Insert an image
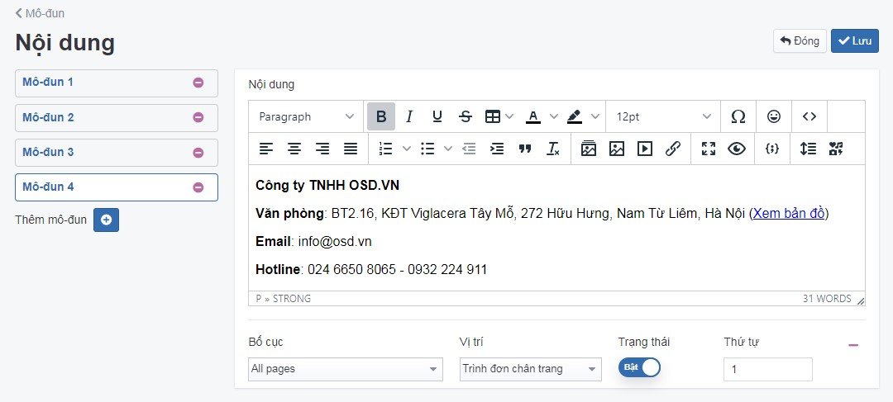The image size is (893, 402). click(616, 149)
